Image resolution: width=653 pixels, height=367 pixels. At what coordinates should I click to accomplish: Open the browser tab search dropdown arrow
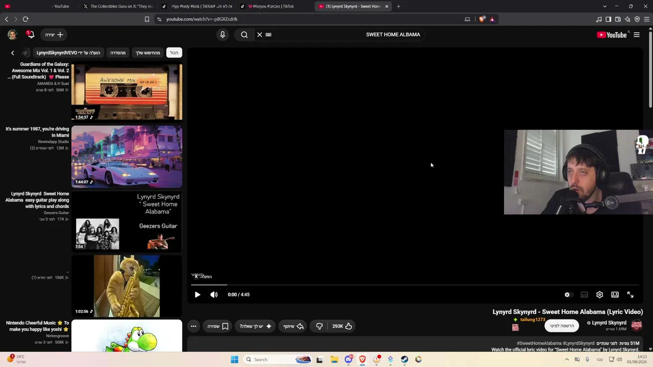605,6
